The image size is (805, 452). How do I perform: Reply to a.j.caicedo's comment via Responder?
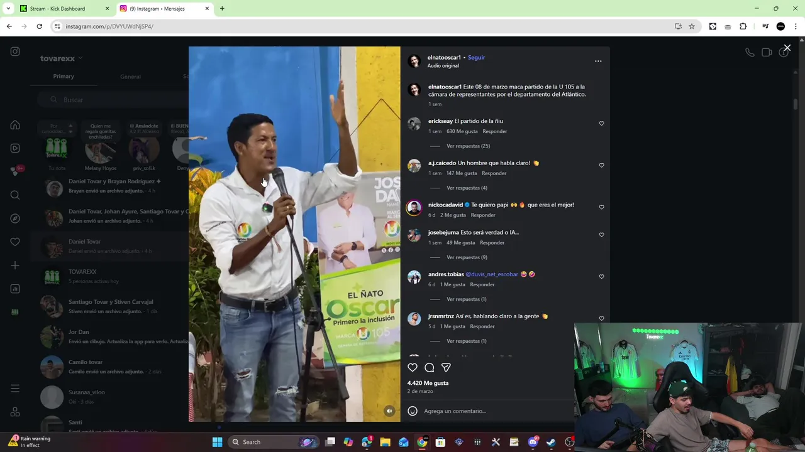494,173
